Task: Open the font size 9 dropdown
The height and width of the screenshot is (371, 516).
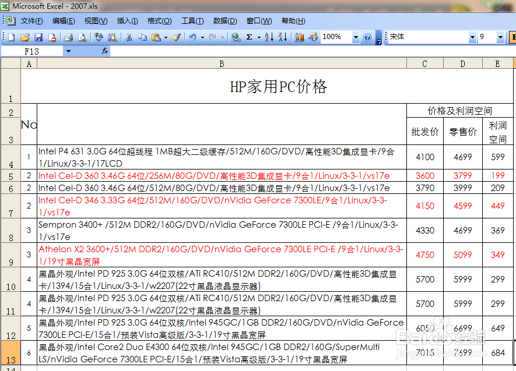Action: click(500, 37)
